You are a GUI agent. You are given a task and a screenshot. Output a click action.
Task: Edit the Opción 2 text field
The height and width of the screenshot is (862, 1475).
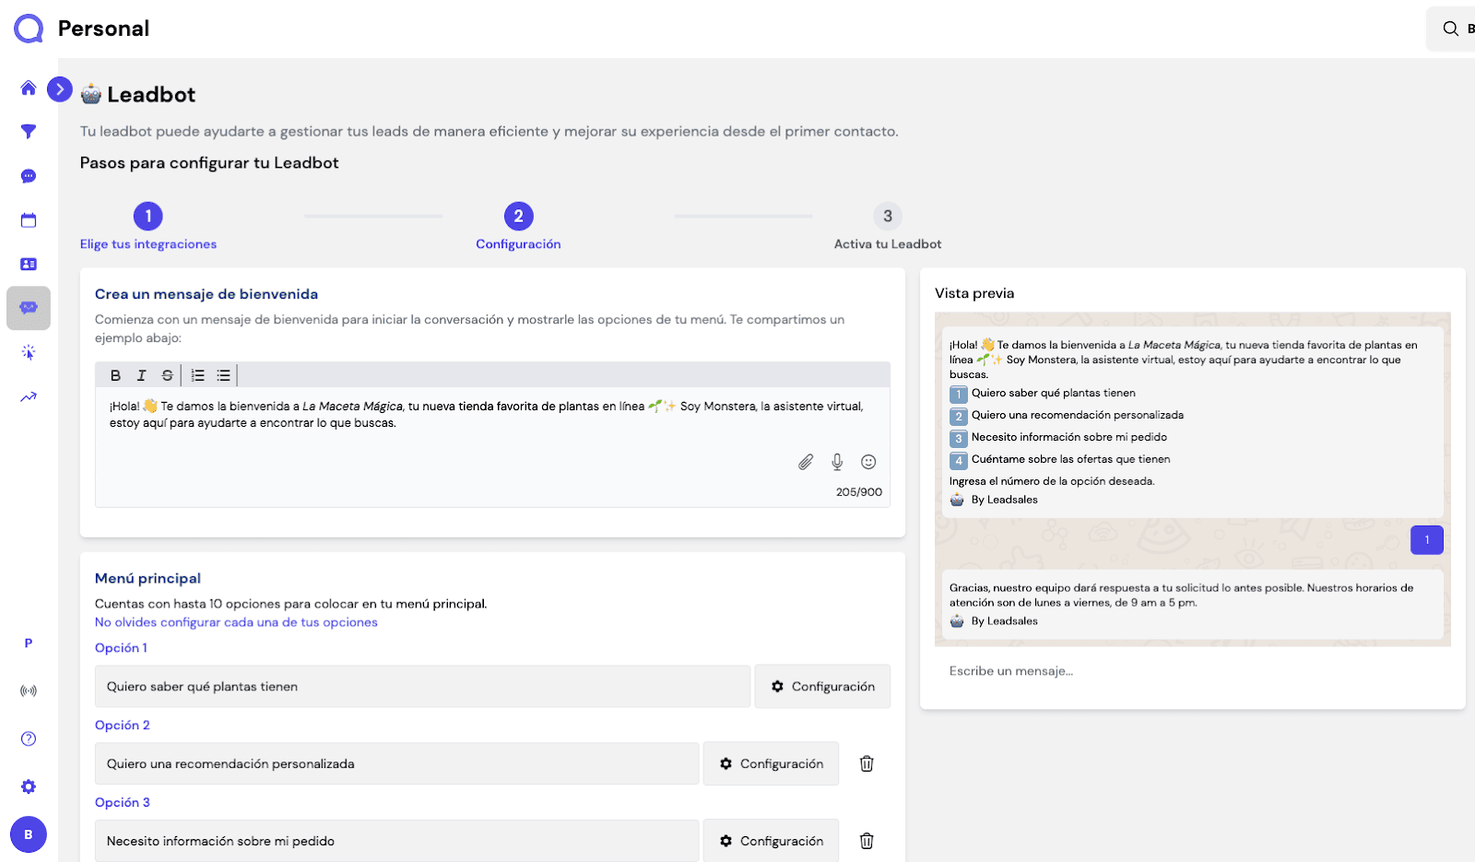click(396, 764)
